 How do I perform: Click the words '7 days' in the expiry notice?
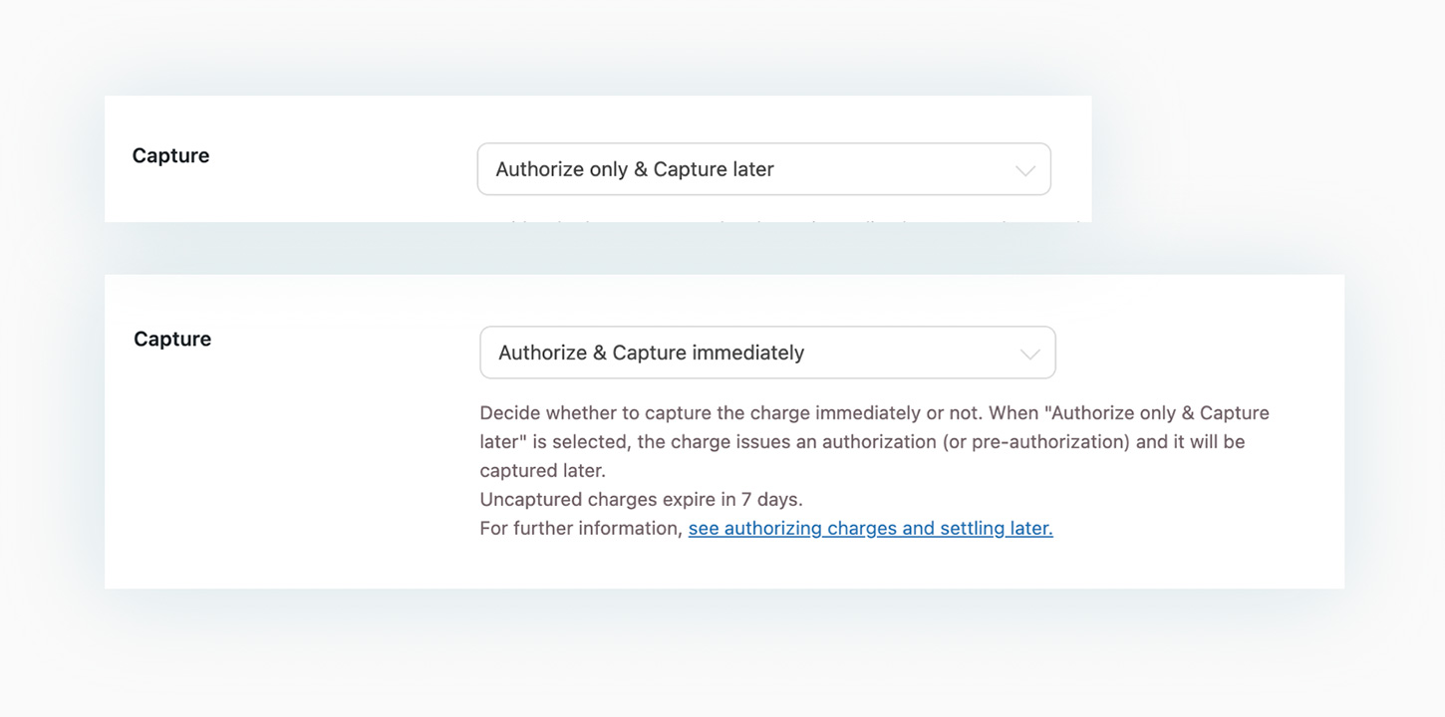point(771,500)
